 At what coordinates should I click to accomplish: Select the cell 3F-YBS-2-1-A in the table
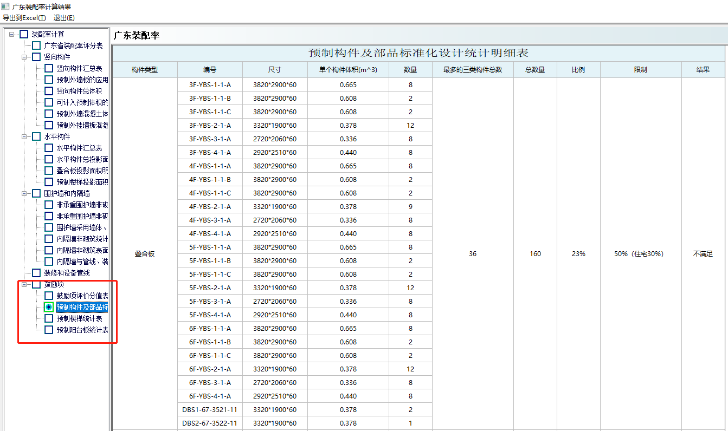[210, 126]
